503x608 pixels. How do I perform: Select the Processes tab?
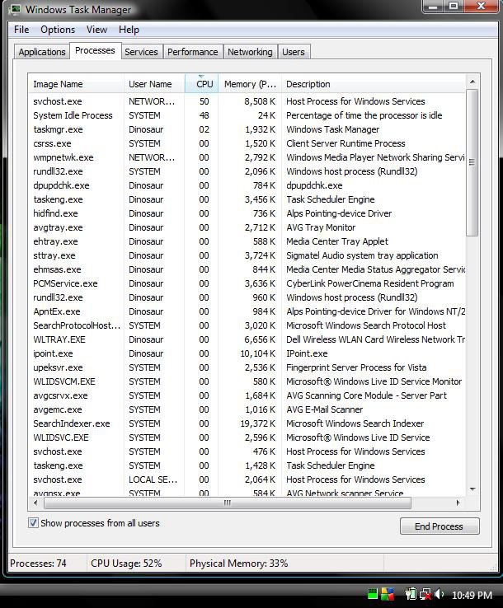pyautogui.click(x=95, y=50)
